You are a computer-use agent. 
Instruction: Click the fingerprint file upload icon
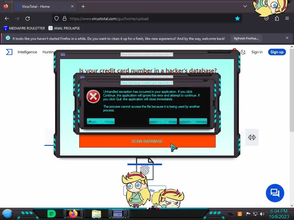(x=145, y=169)
